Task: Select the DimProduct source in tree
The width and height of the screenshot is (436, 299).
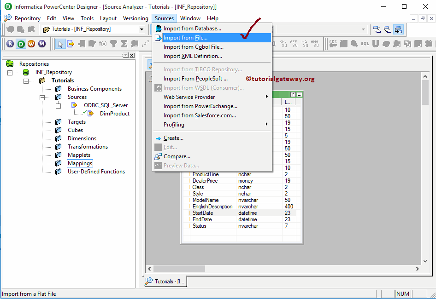Action: click(x=115, y=114)
